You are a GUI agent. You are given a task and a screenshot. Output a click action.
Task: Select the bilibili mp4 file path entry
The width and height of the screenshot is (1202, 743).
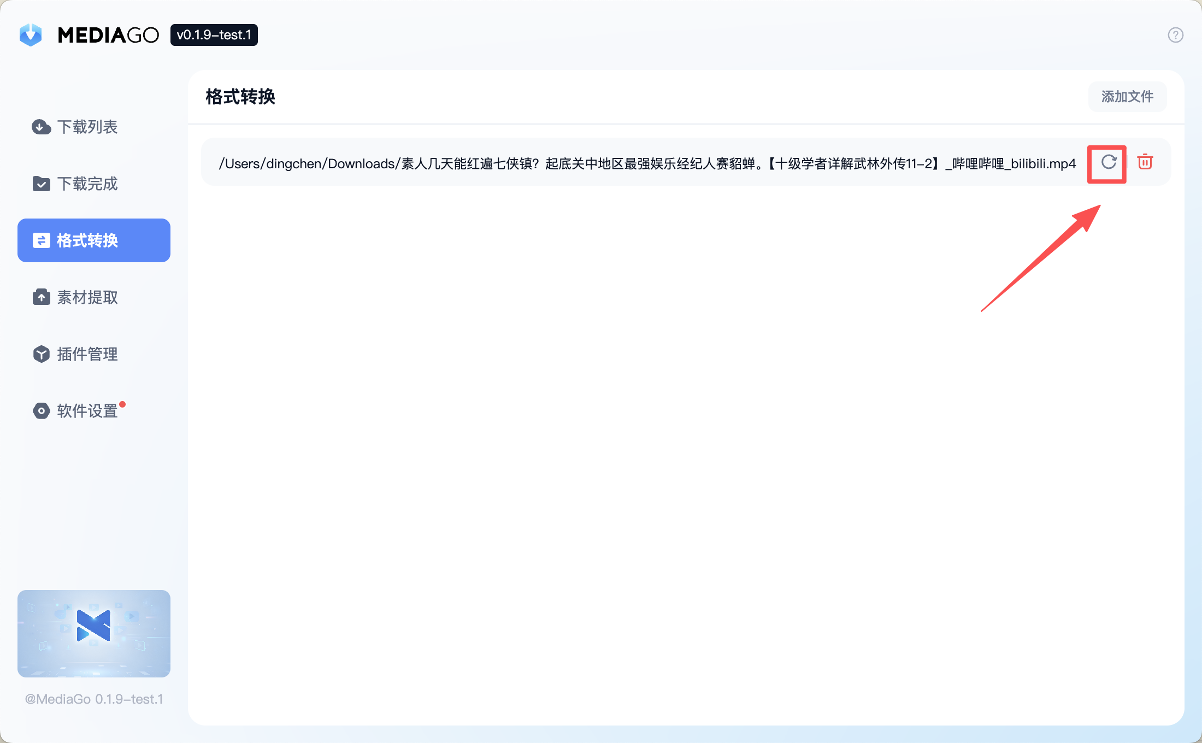coord(647,163)
